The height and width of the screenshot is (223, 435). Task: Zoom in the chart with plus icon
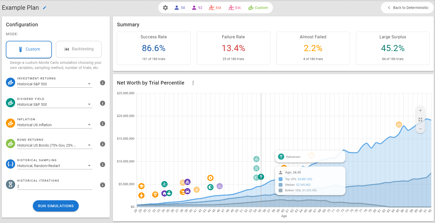pos(420,111)
